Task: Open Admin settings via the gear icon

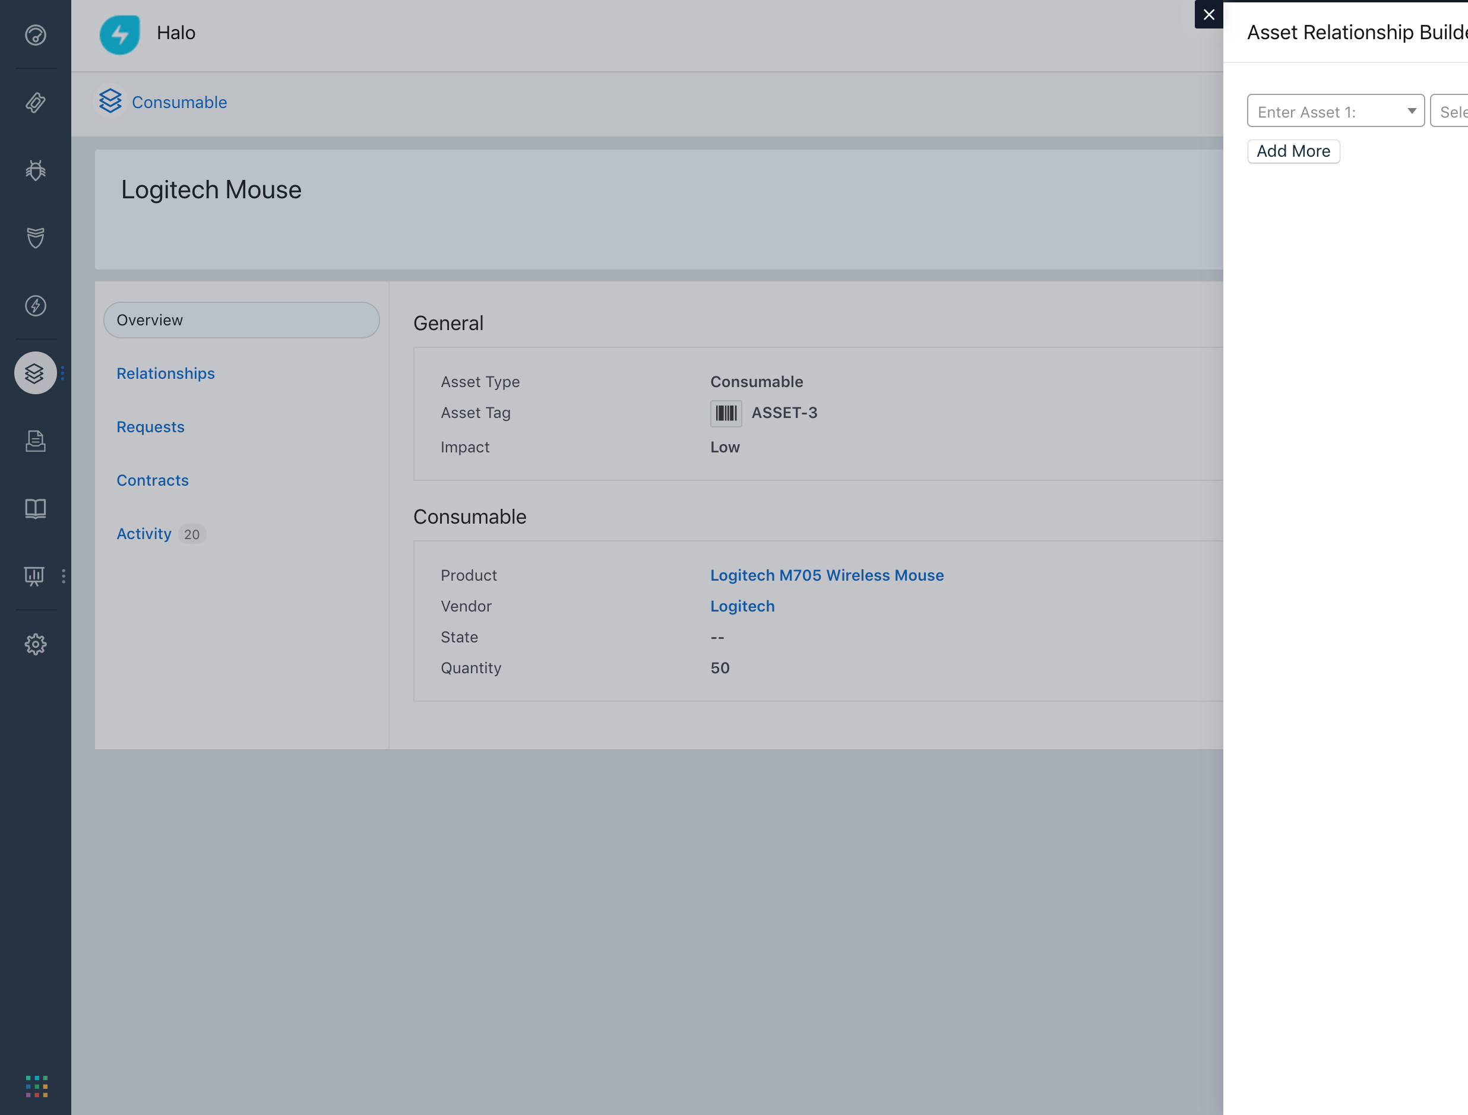Action: tap(35, 644)
